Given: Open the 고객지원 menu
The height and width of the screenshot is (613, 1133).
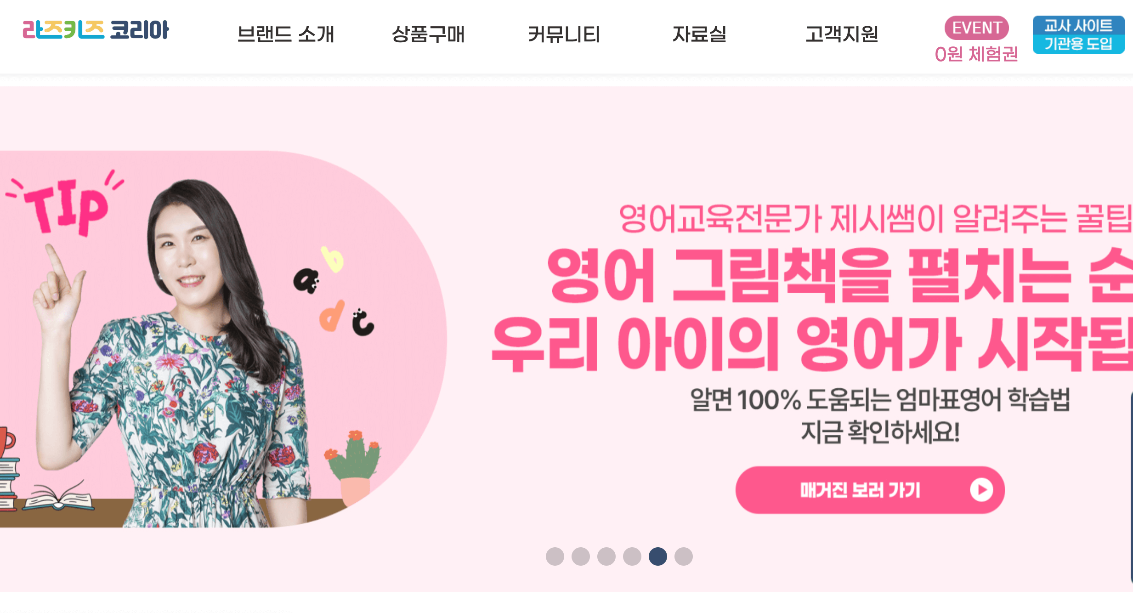Looking at the screenshot, I should 842,34.
